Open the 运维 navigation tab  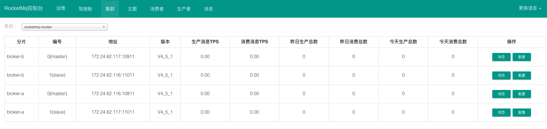(x=61, y=8)
